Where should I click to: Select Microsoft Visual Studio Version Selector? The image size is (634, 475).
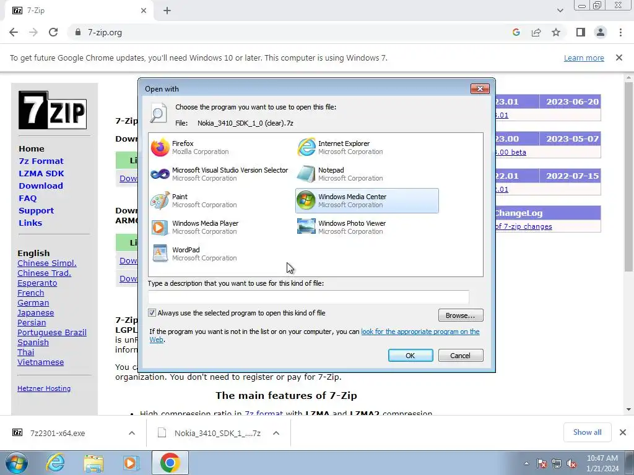(220, 174)
